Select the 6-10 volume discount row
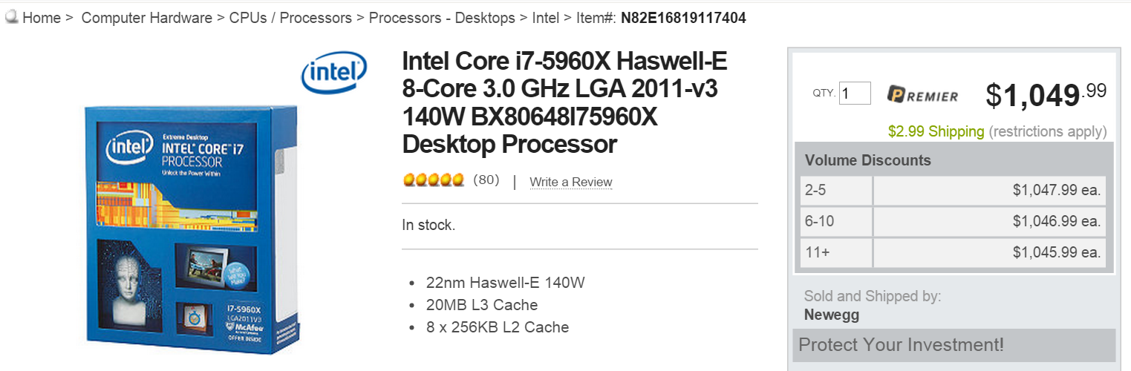Image resolution: width=1131 pixels, height=371 pixels. tap(954, 221)
